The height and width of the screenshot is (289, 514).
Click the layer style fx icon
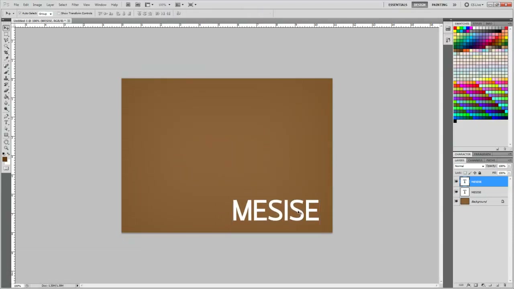coord(469,285)
